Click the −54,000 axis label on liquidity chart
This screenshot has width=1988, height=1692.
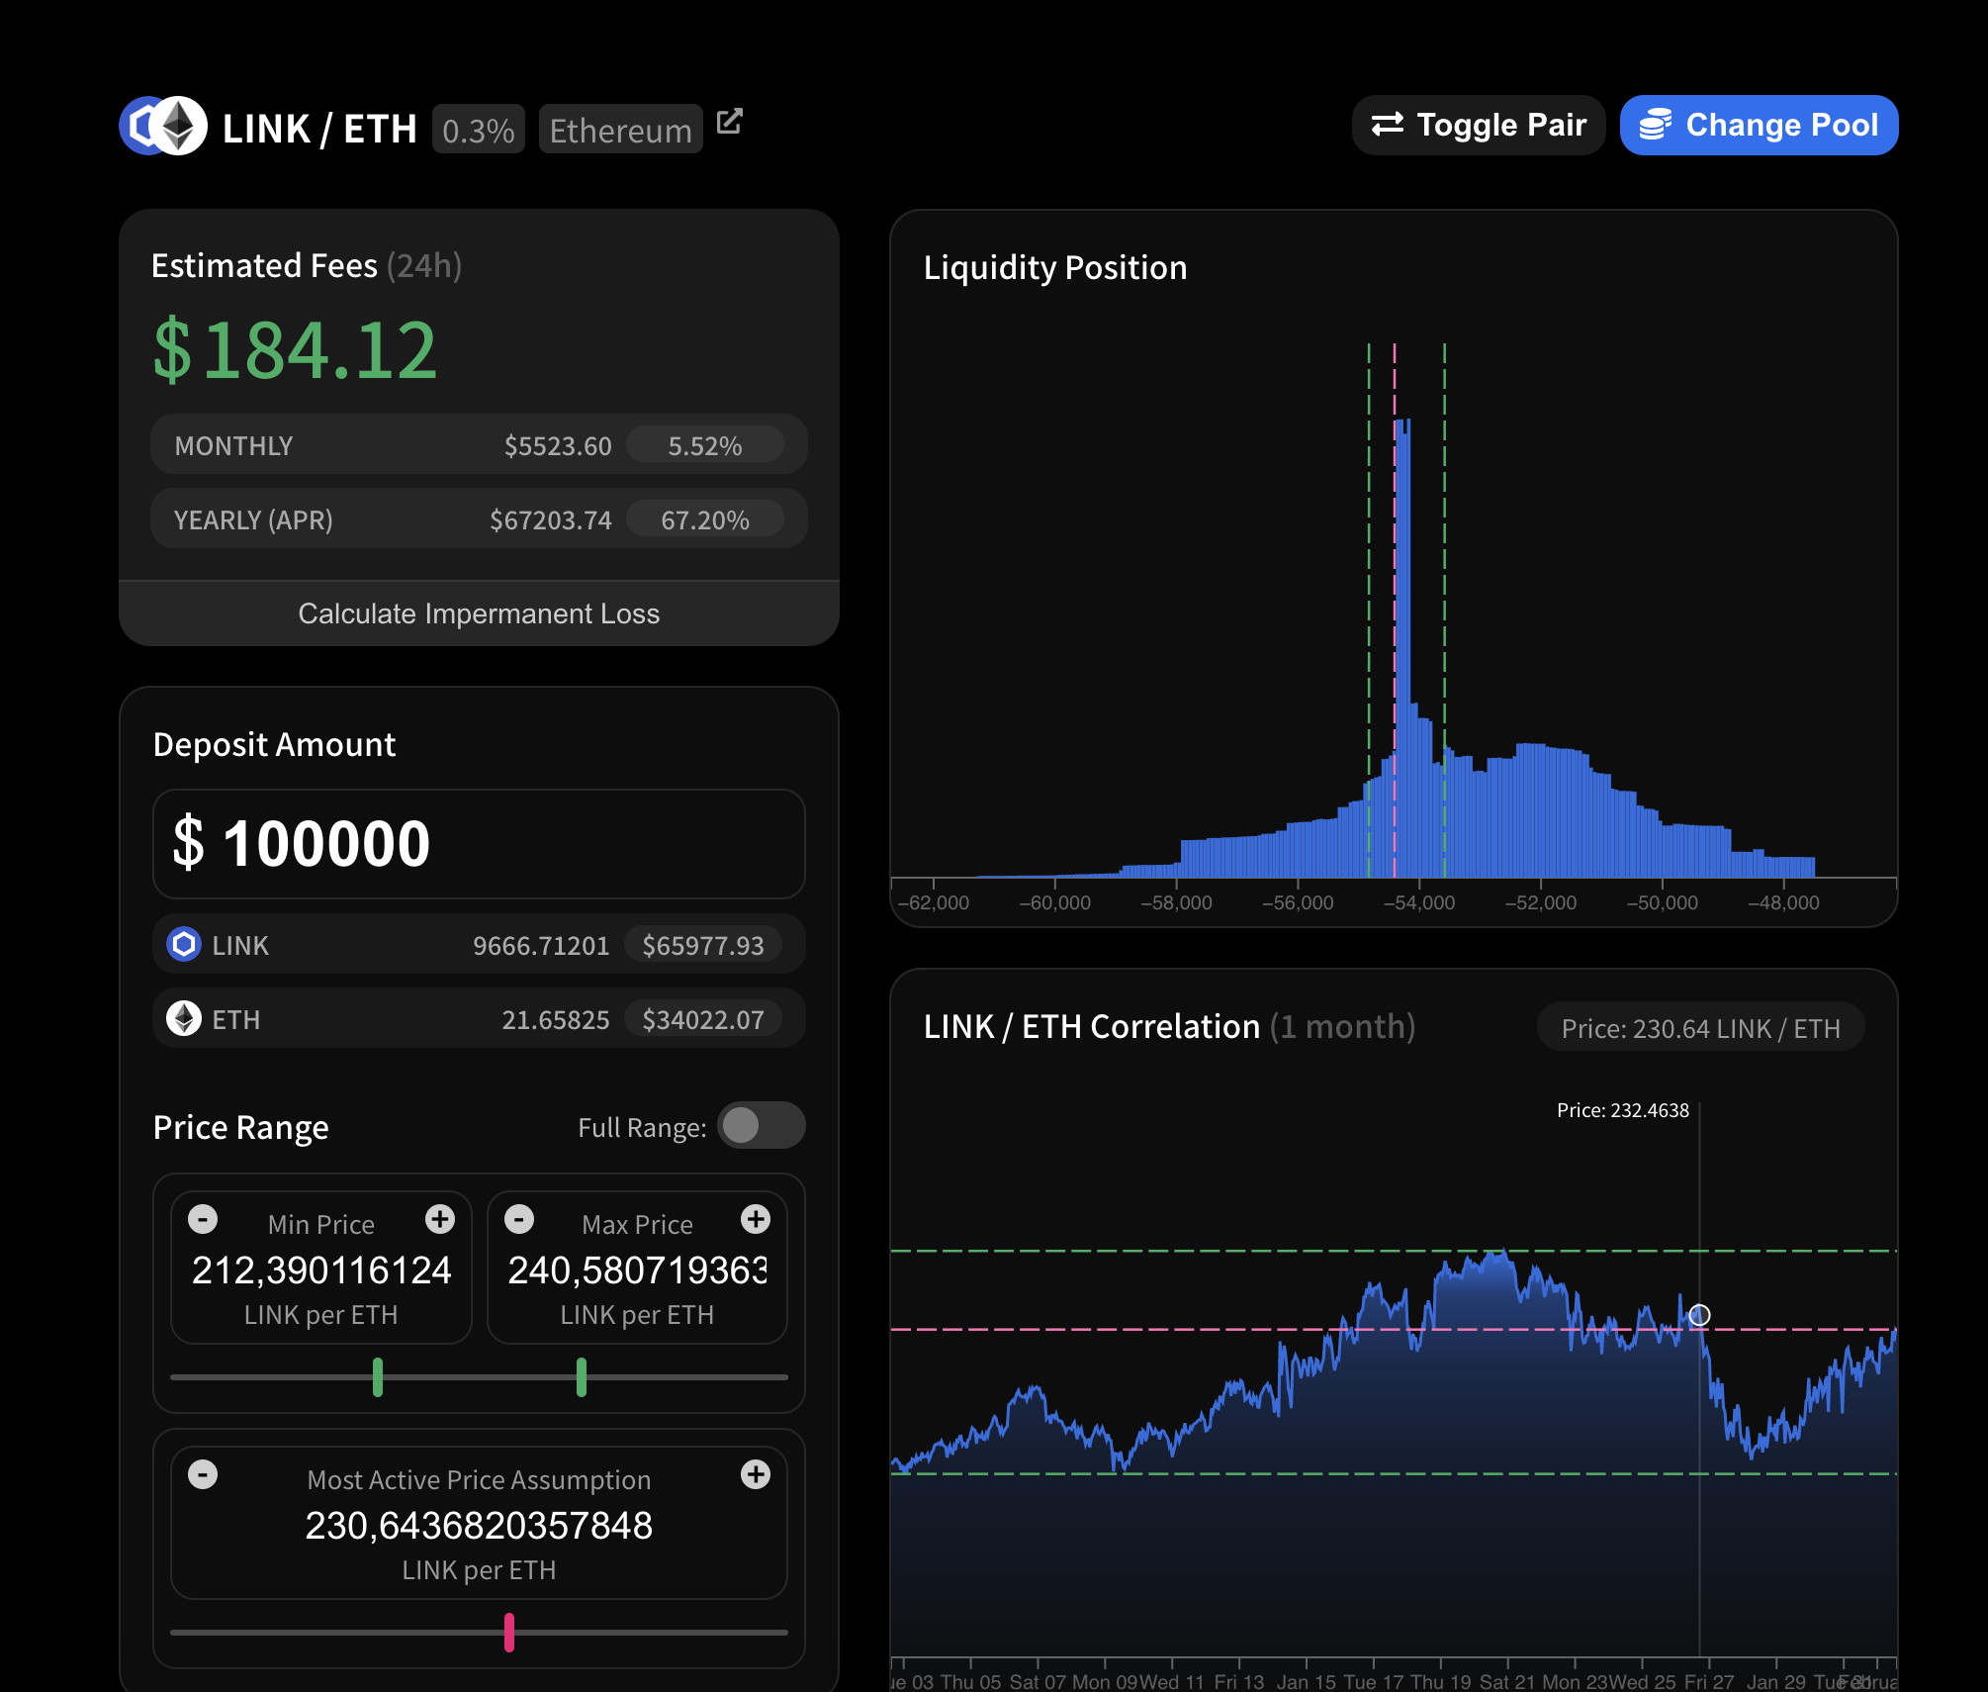point(1419,903)
